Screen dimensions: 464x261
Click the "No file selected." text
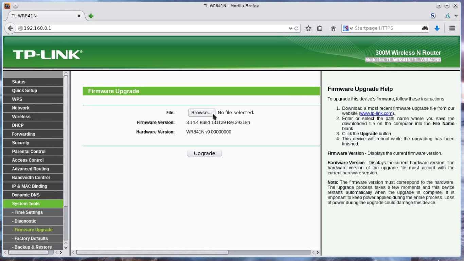236,112
